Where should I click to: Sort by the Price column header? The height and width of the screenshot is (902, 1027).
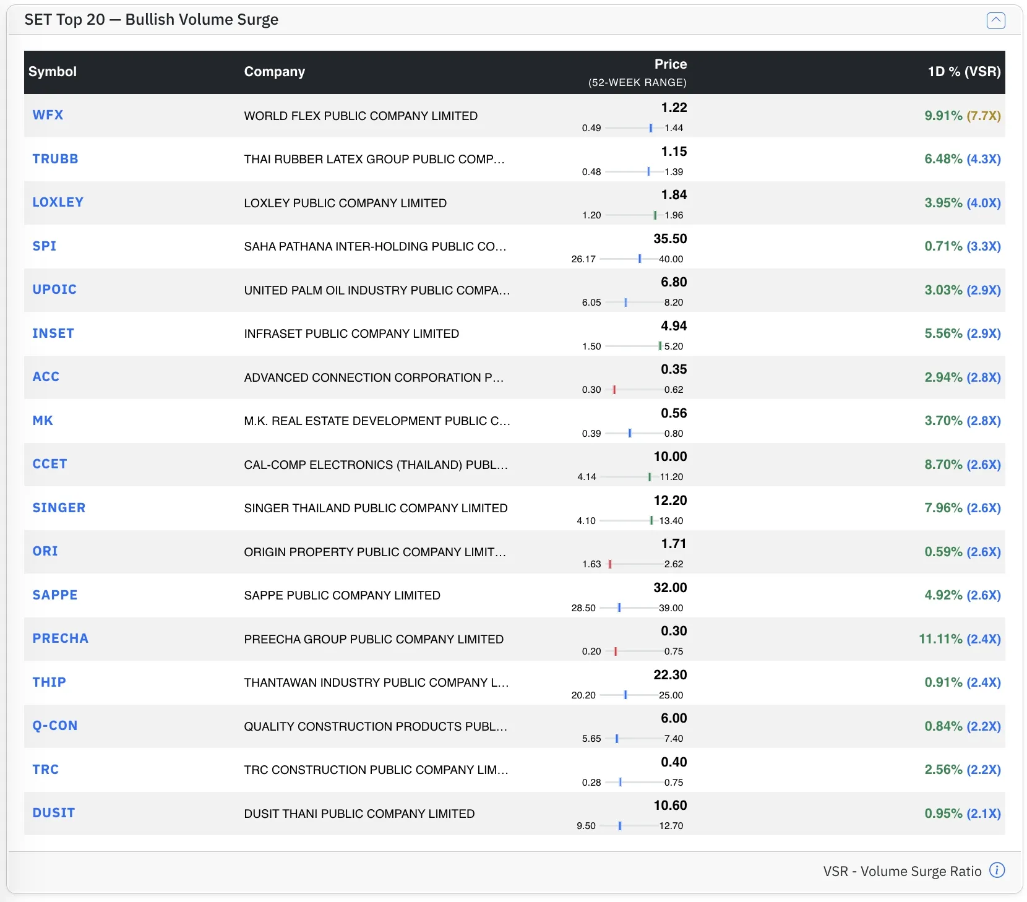click(671, 64)
